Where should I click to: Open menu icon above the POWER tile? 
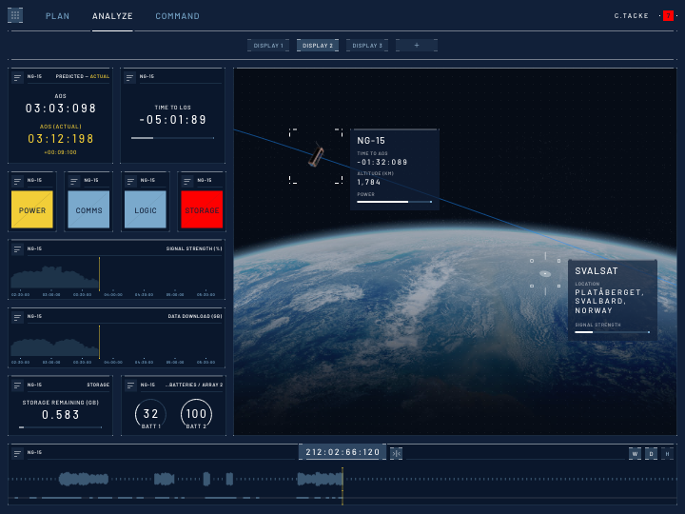coord(17,181)
